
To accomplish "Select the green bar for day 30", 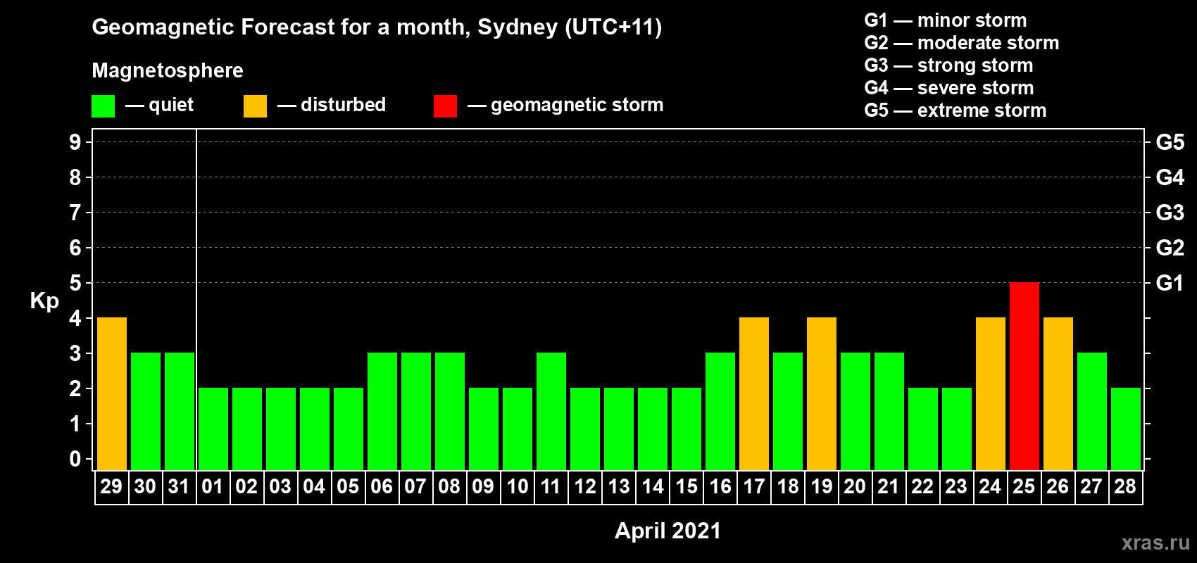I will (x=146, y=411).
